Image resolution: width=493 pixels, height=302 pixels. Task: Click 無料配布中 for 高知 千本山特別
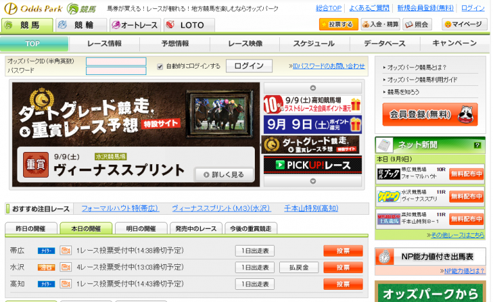pos(466,219)
